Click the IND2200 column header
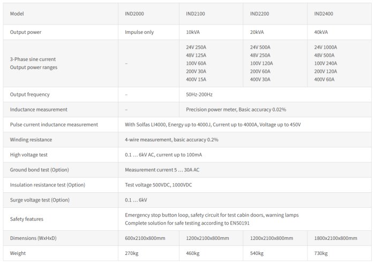 pos(260,13)
